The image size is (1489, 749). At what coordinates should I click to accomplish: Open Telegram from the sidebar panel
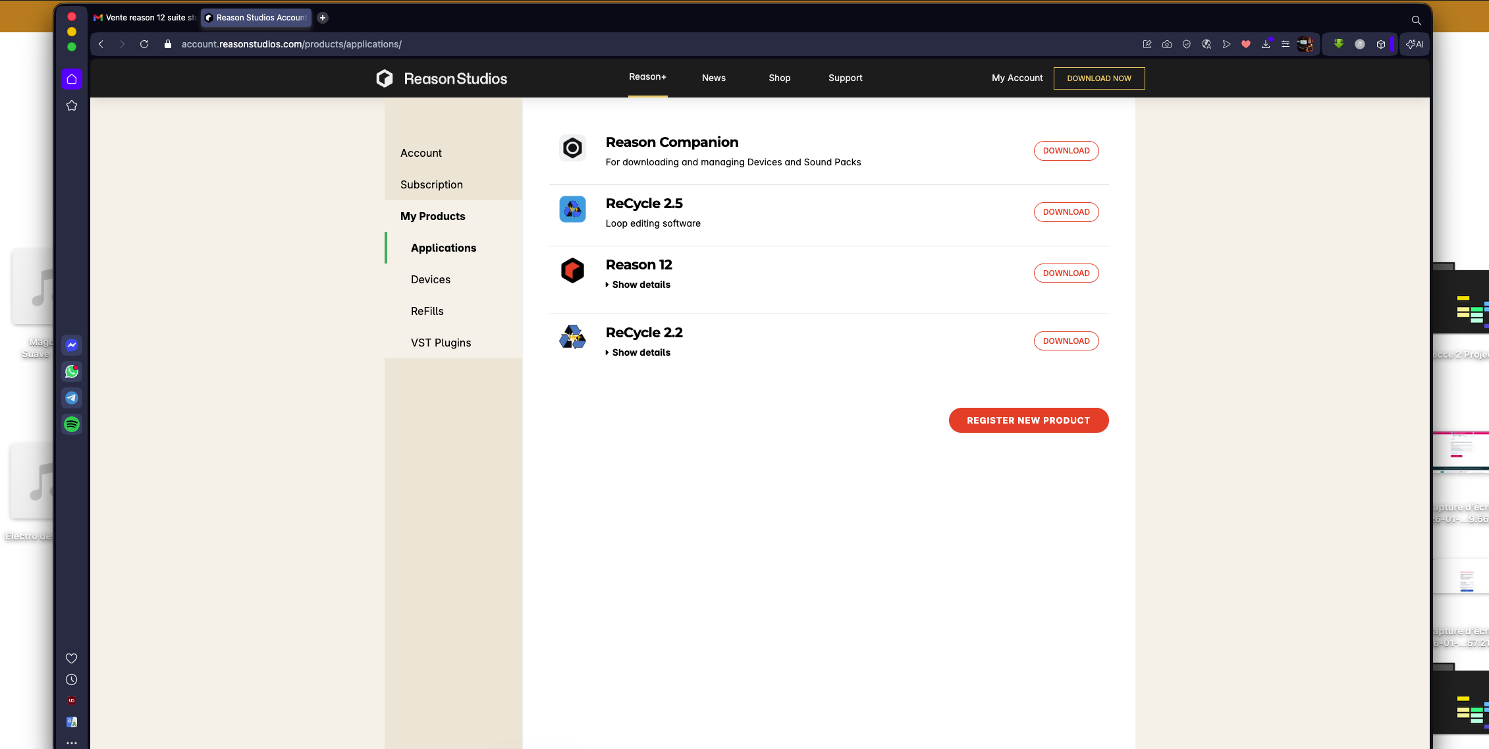(x=72, y=398)
